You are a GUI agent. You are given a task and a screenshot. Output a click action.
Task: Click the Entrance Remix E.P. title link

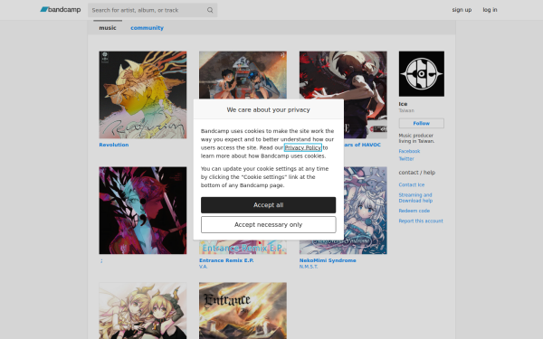tap(226, 260)
